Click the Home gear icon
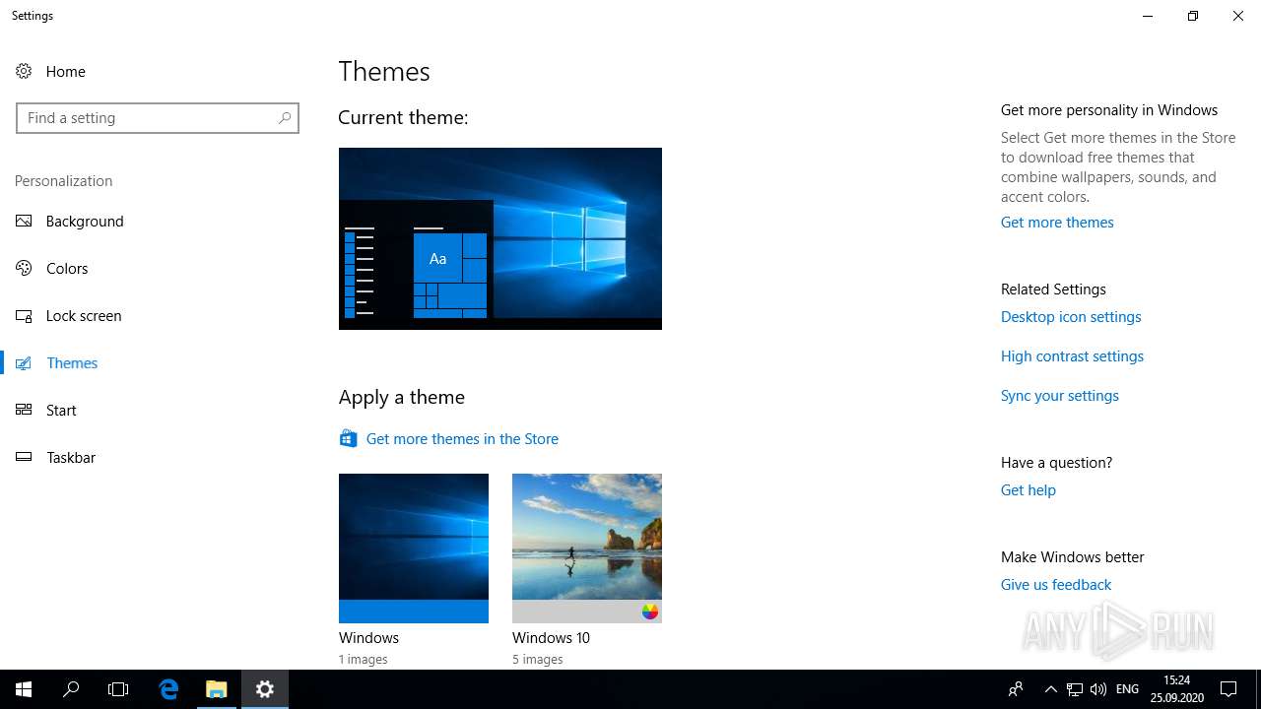The image size is (1261, 709). pos(24,71)
